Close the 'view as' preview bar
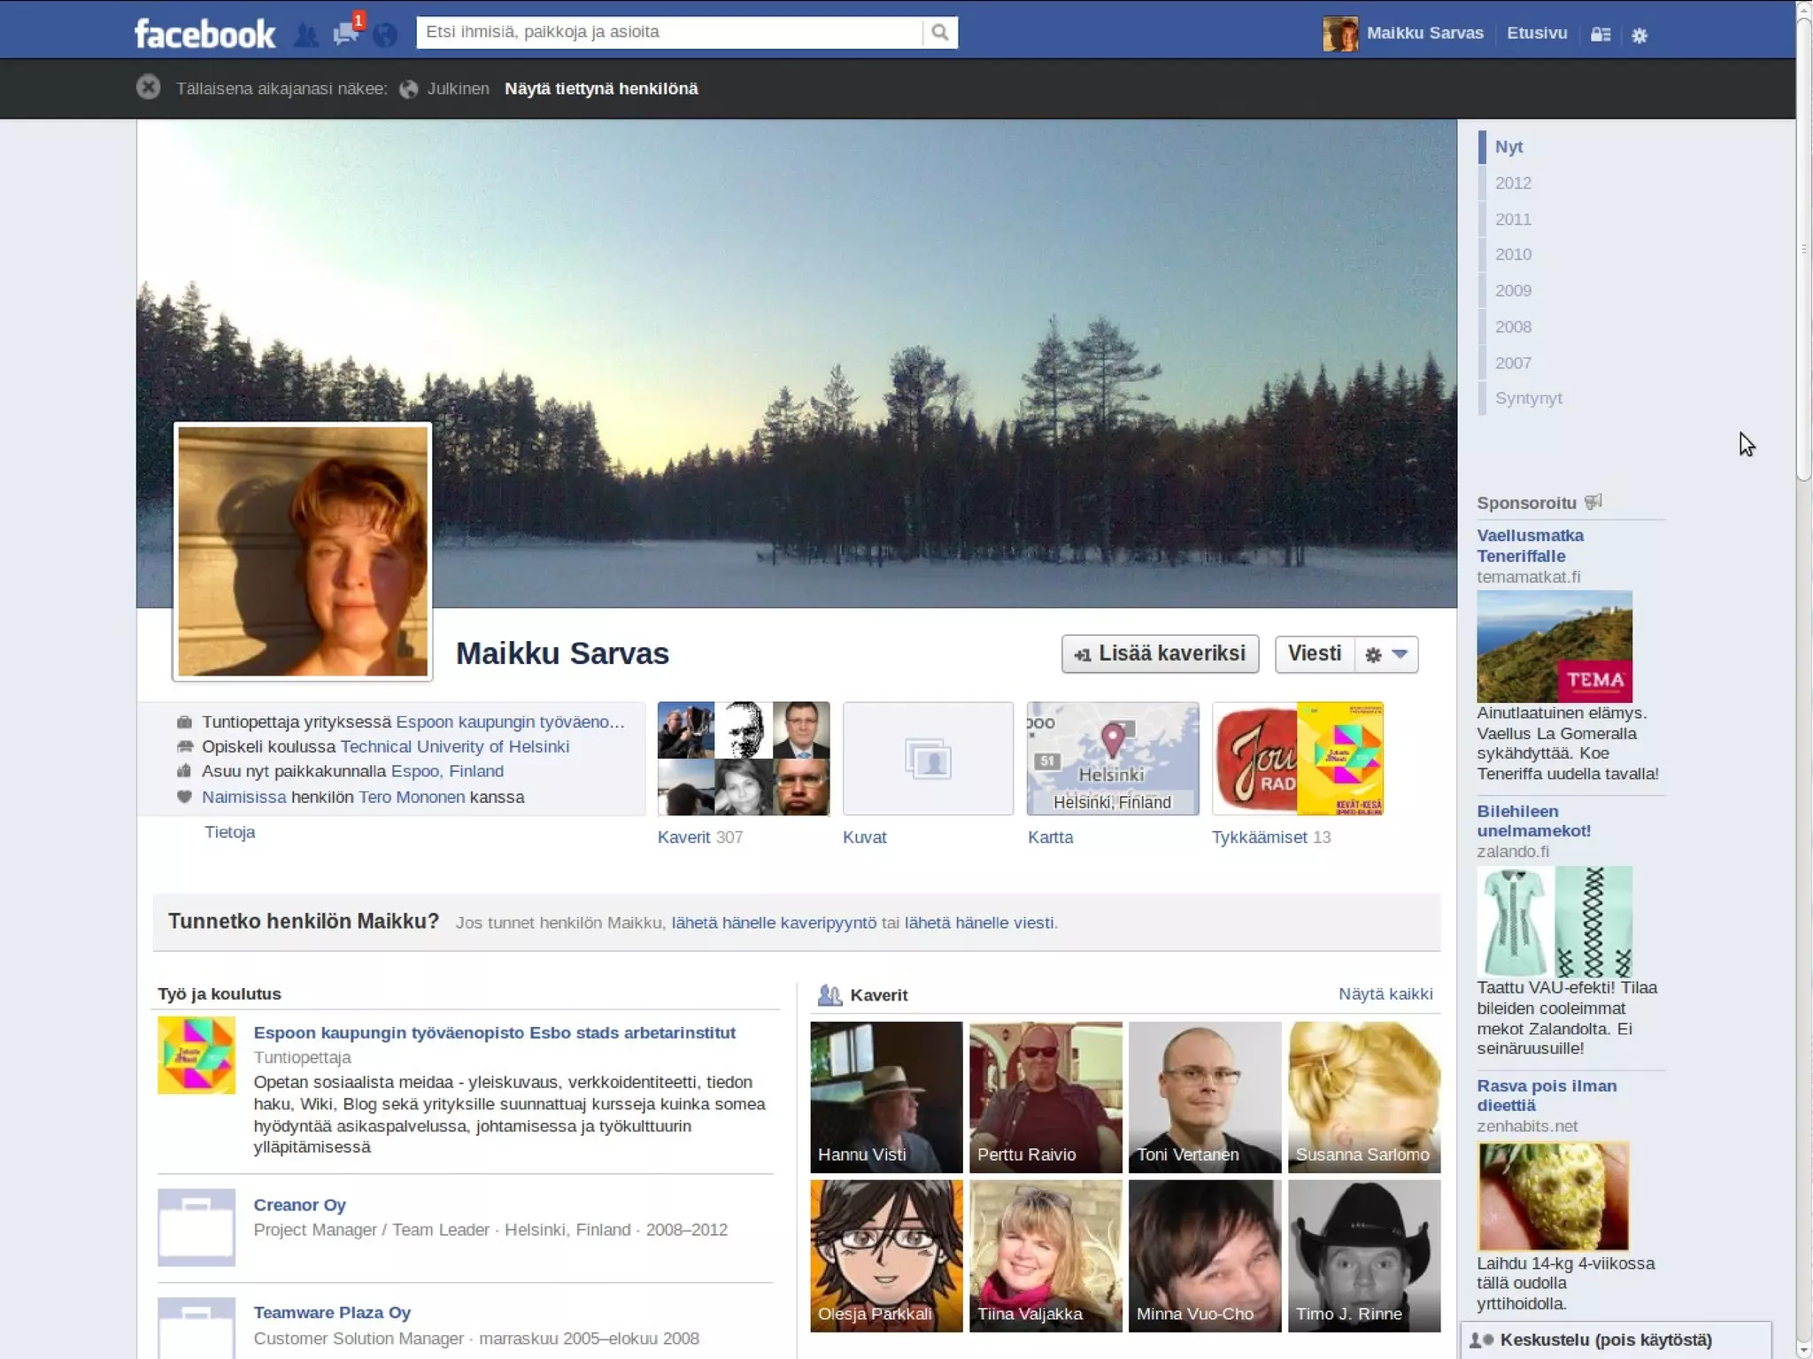 [149, 88]
